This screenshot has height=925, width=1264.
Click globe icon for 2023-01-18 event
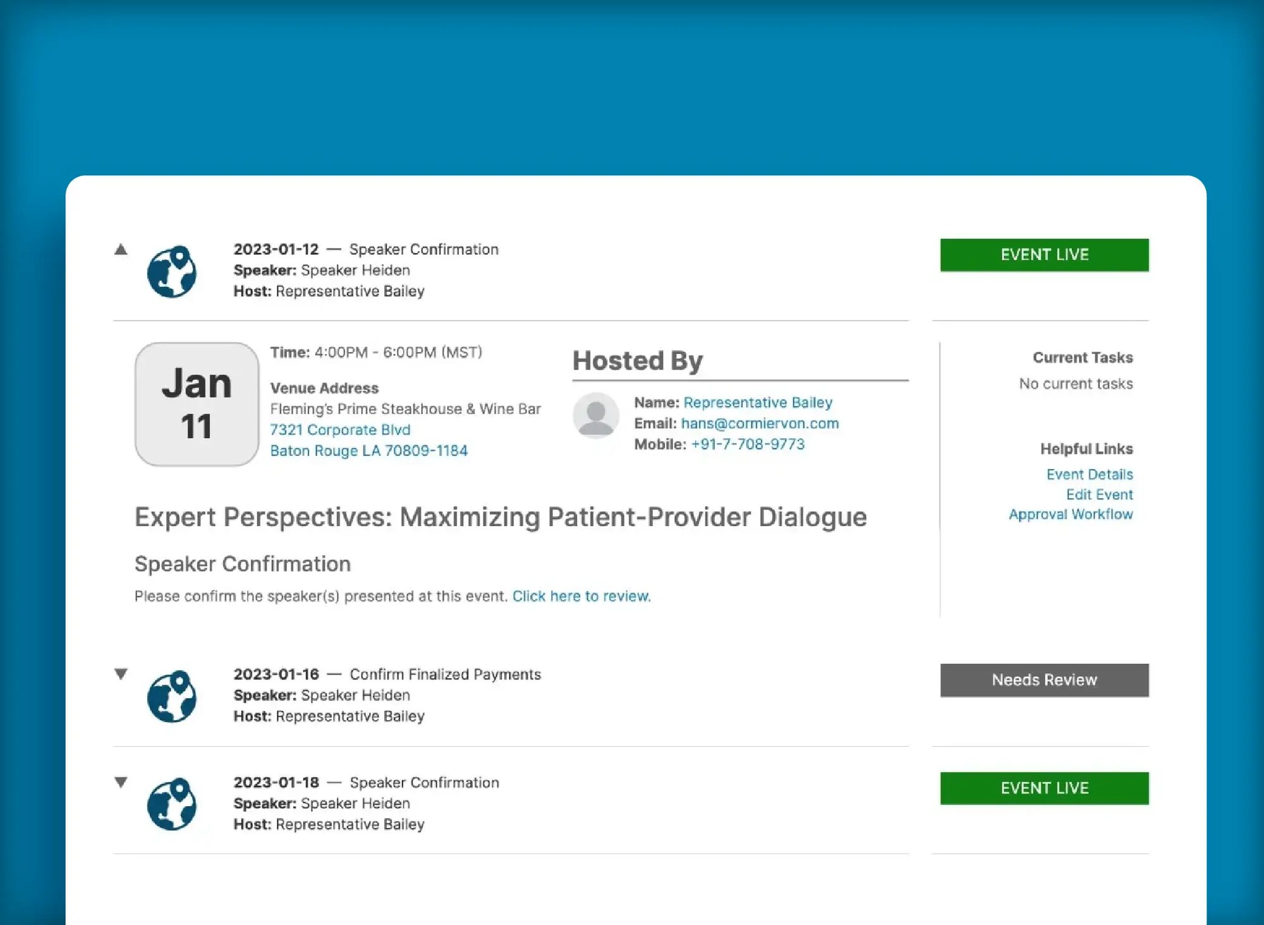coord(172,804)
